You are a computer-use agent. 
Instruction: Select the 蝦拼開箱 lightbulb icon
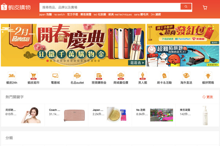coord(208,76)
